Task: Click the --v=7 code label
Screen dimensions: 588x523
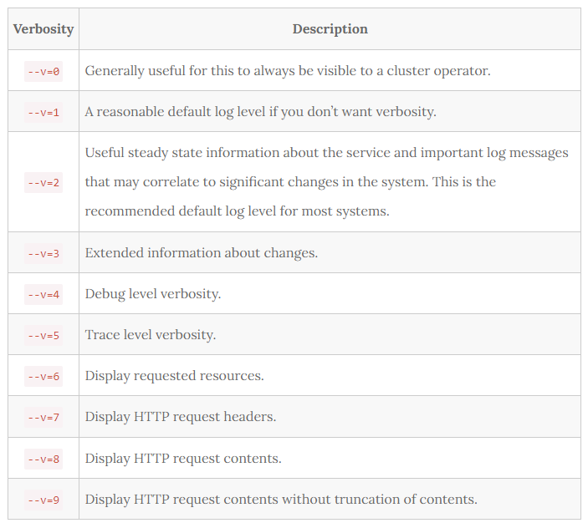Action: [43, 417]
